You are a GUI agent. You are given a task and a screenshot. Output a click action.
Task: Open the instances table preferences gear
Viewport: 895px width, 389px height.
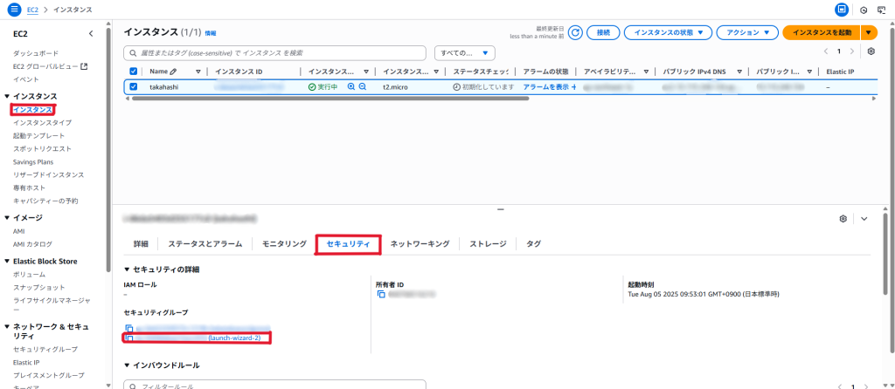(871, 51)
